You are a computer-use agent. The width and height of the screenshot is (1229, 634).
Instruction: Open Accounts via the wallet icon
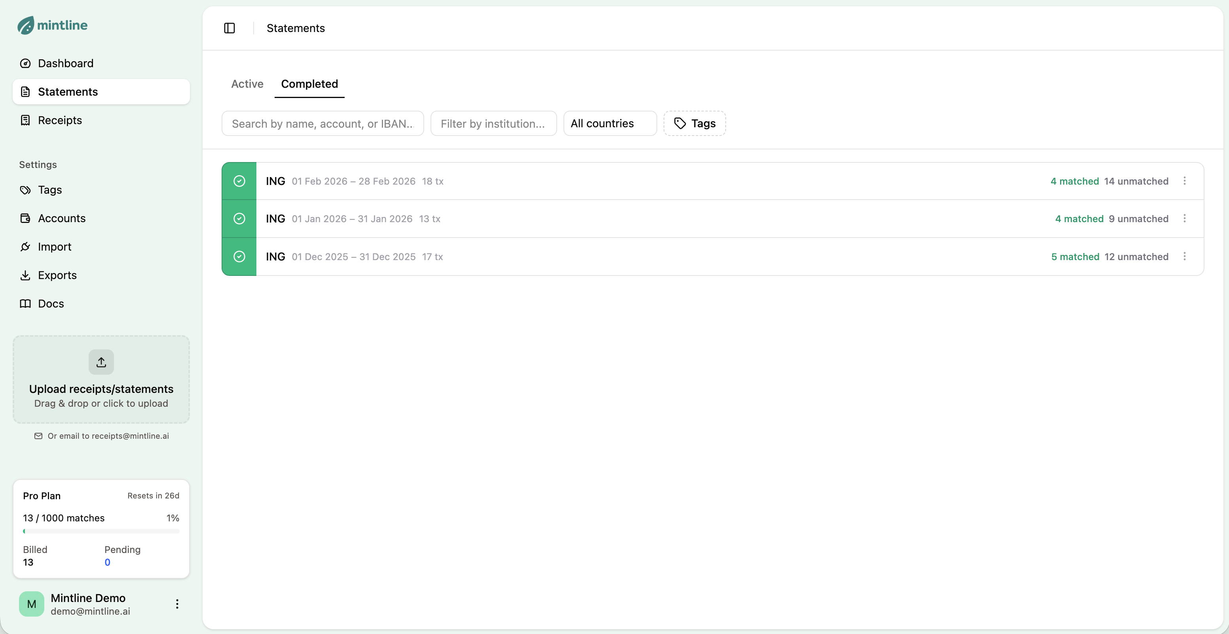[x=25, y=218]
